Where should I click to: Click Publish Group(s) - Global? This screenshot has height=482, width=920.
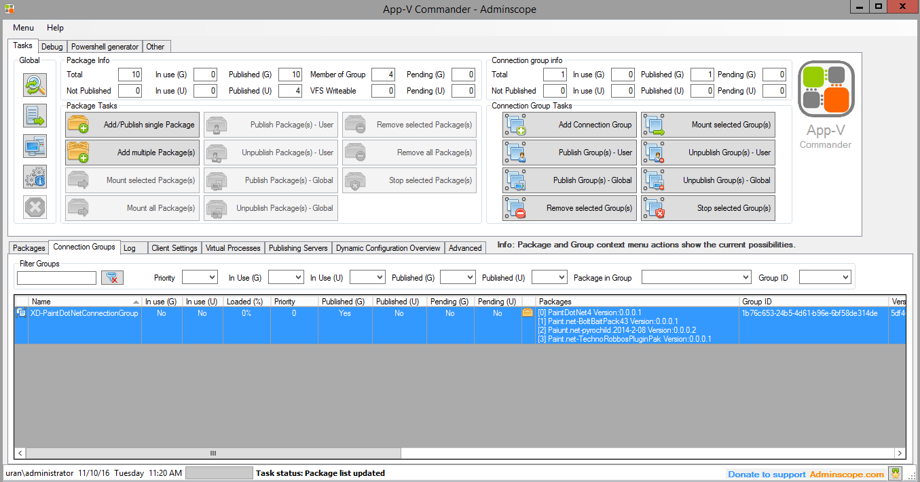click(570, 180)
